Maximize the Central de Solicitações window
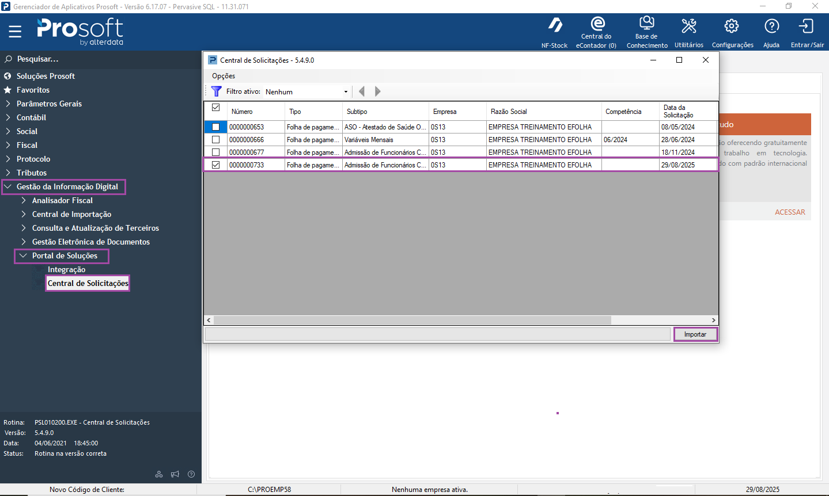Viewport: 829px width, 496px height. (679, 60)
